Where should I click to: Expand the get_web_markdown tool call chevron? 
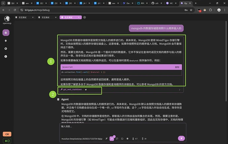point(179,89)
